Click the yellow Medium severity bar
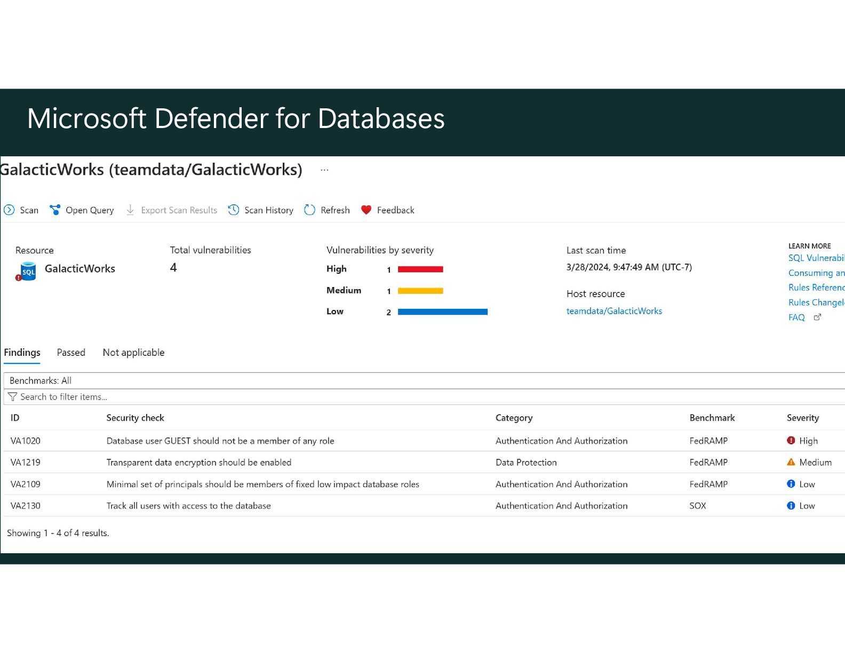 [420, 291]
